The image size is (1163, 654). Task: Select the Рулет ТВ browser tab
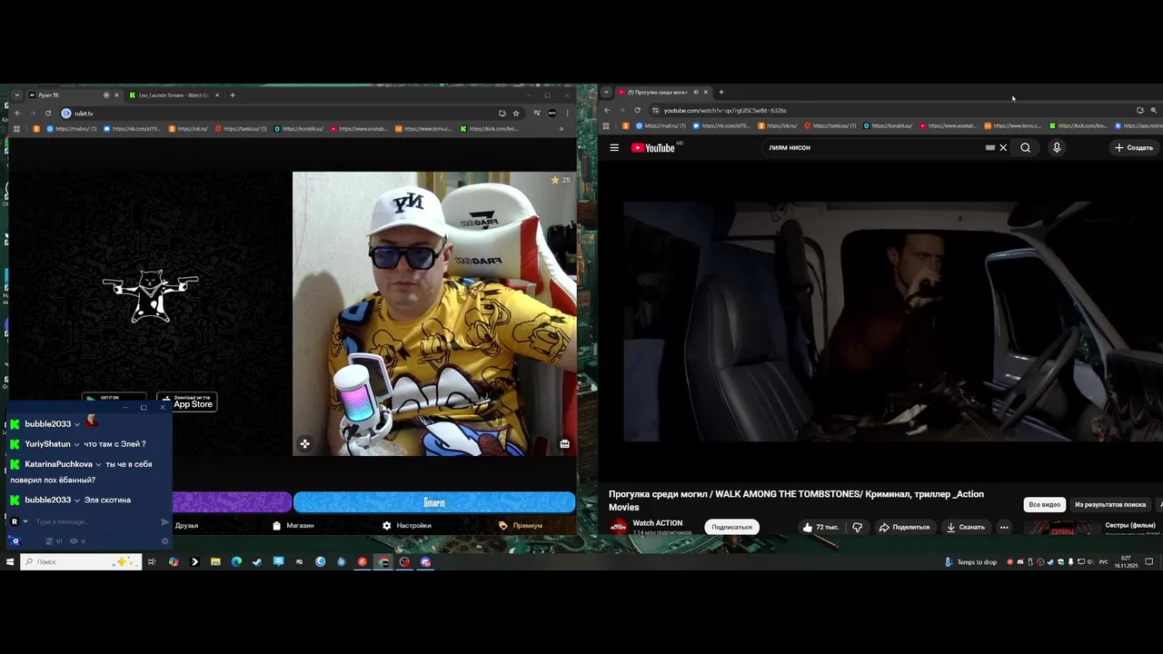coord(74,95)
